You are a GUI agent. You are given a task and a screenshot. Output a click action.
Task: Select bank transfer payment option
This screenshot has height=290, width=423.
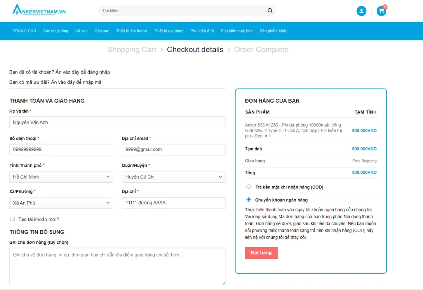248,199
